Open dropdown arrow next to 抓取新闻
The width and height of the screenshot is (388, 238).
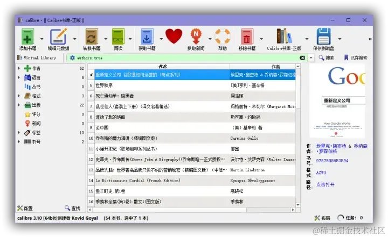210,39
